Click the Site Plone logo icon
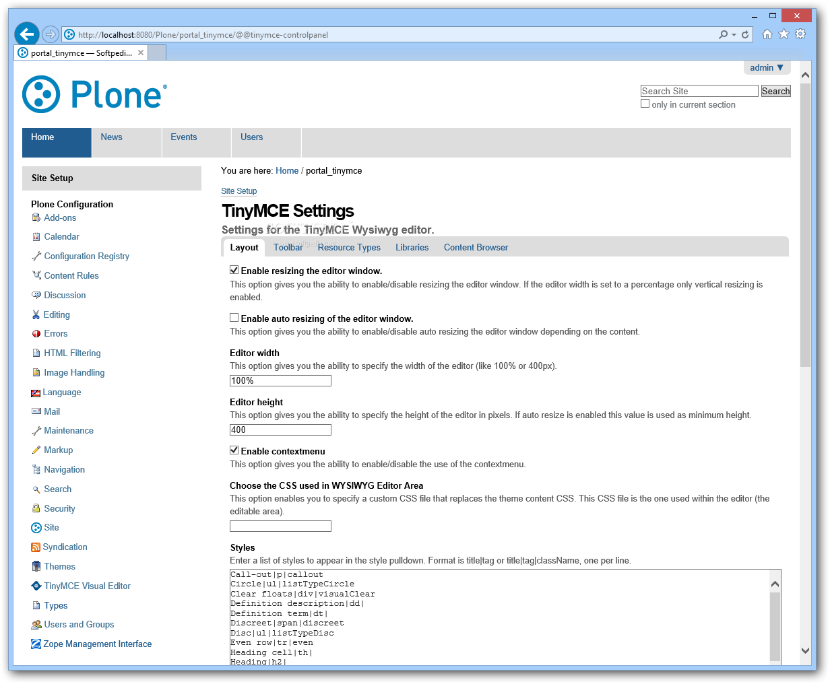The width and height of the screenshot is (830, 684). click(36, 528)
